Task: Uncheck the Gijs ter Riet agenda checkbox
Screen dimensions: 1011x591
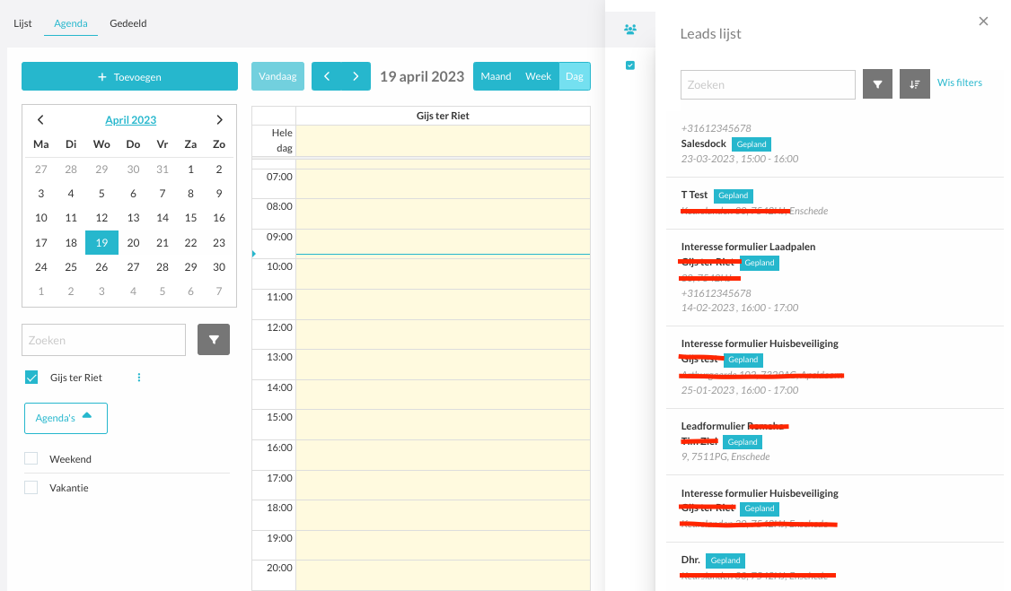Action: click(31, 378)
